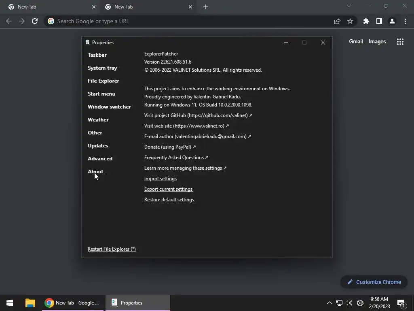Viewport: 414px width, 311px height.
Task: Restore down the Chrome window
Action: [386, 6]
